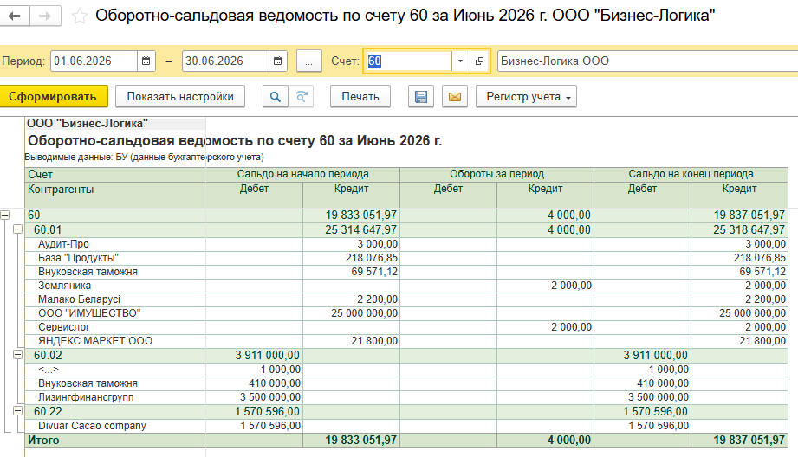
Task: Collapse the 60.22 subaccount group
Action: pyautogui.click(x=18, y=411)
